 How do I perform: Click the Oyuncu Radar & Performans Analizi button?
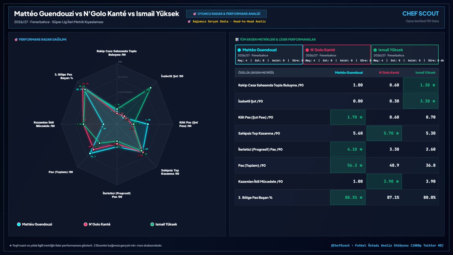point(226,14)
